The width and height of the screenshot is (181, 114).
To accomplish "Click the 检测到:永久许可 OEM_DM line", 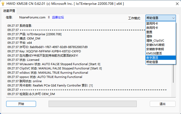I will pyautogui.click(x=31, y=94).
